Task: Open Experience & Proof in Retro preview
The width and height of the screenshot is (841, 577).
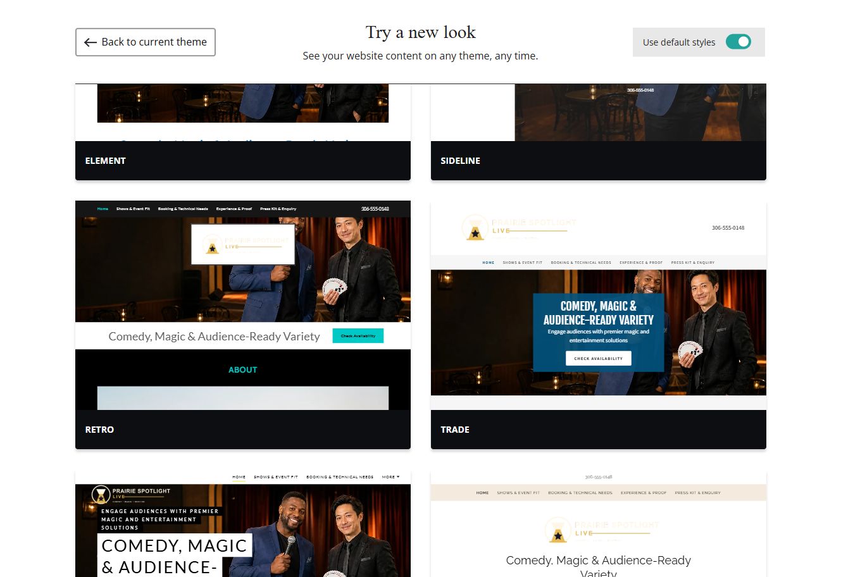Action: tap(234, 209)
